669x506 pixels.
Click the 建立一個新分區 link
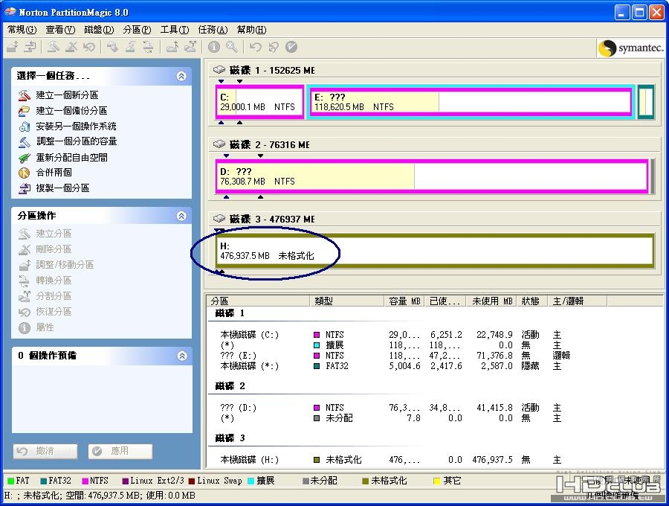pos(67,95)
